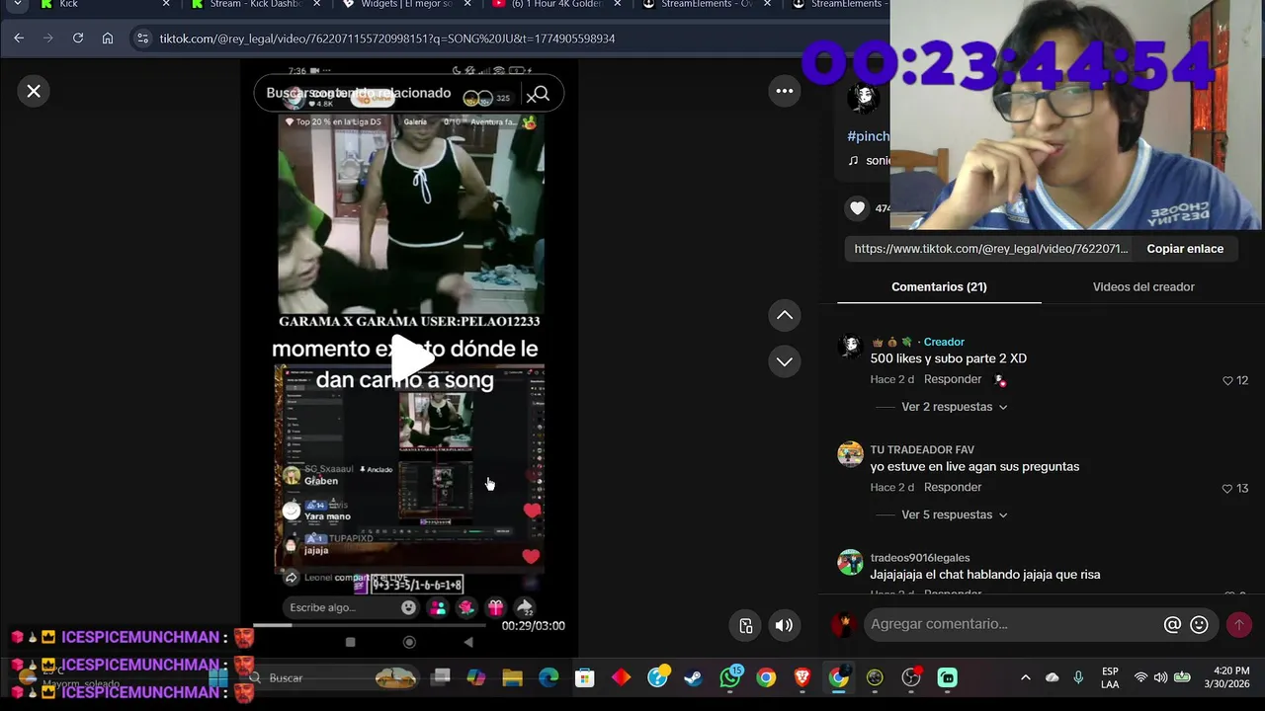
Task: Expand Ver 2 respuestas
Action: coord(954,407)
